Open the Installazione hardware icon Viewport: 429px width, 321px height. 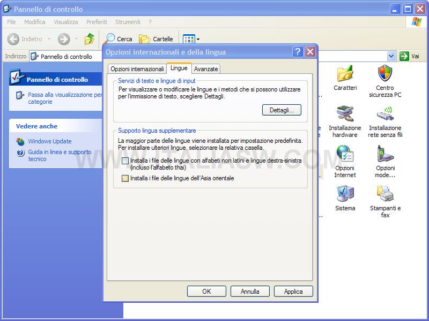click(x=345, y=113)
